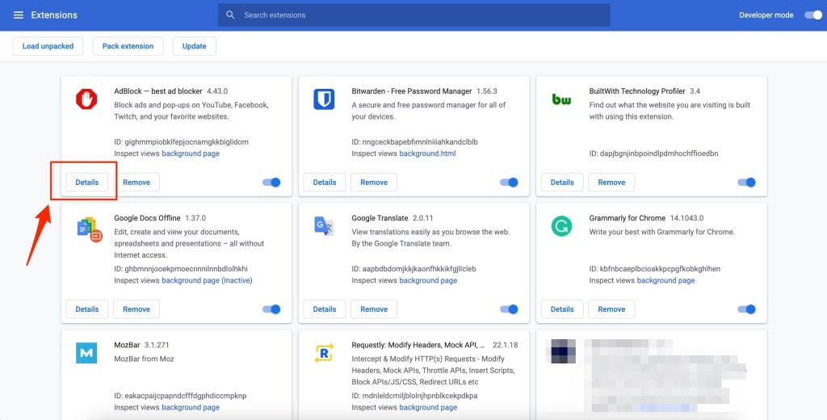Open Google Translate Details
This screenshot has height=420, width=827.
click(325, 309)
